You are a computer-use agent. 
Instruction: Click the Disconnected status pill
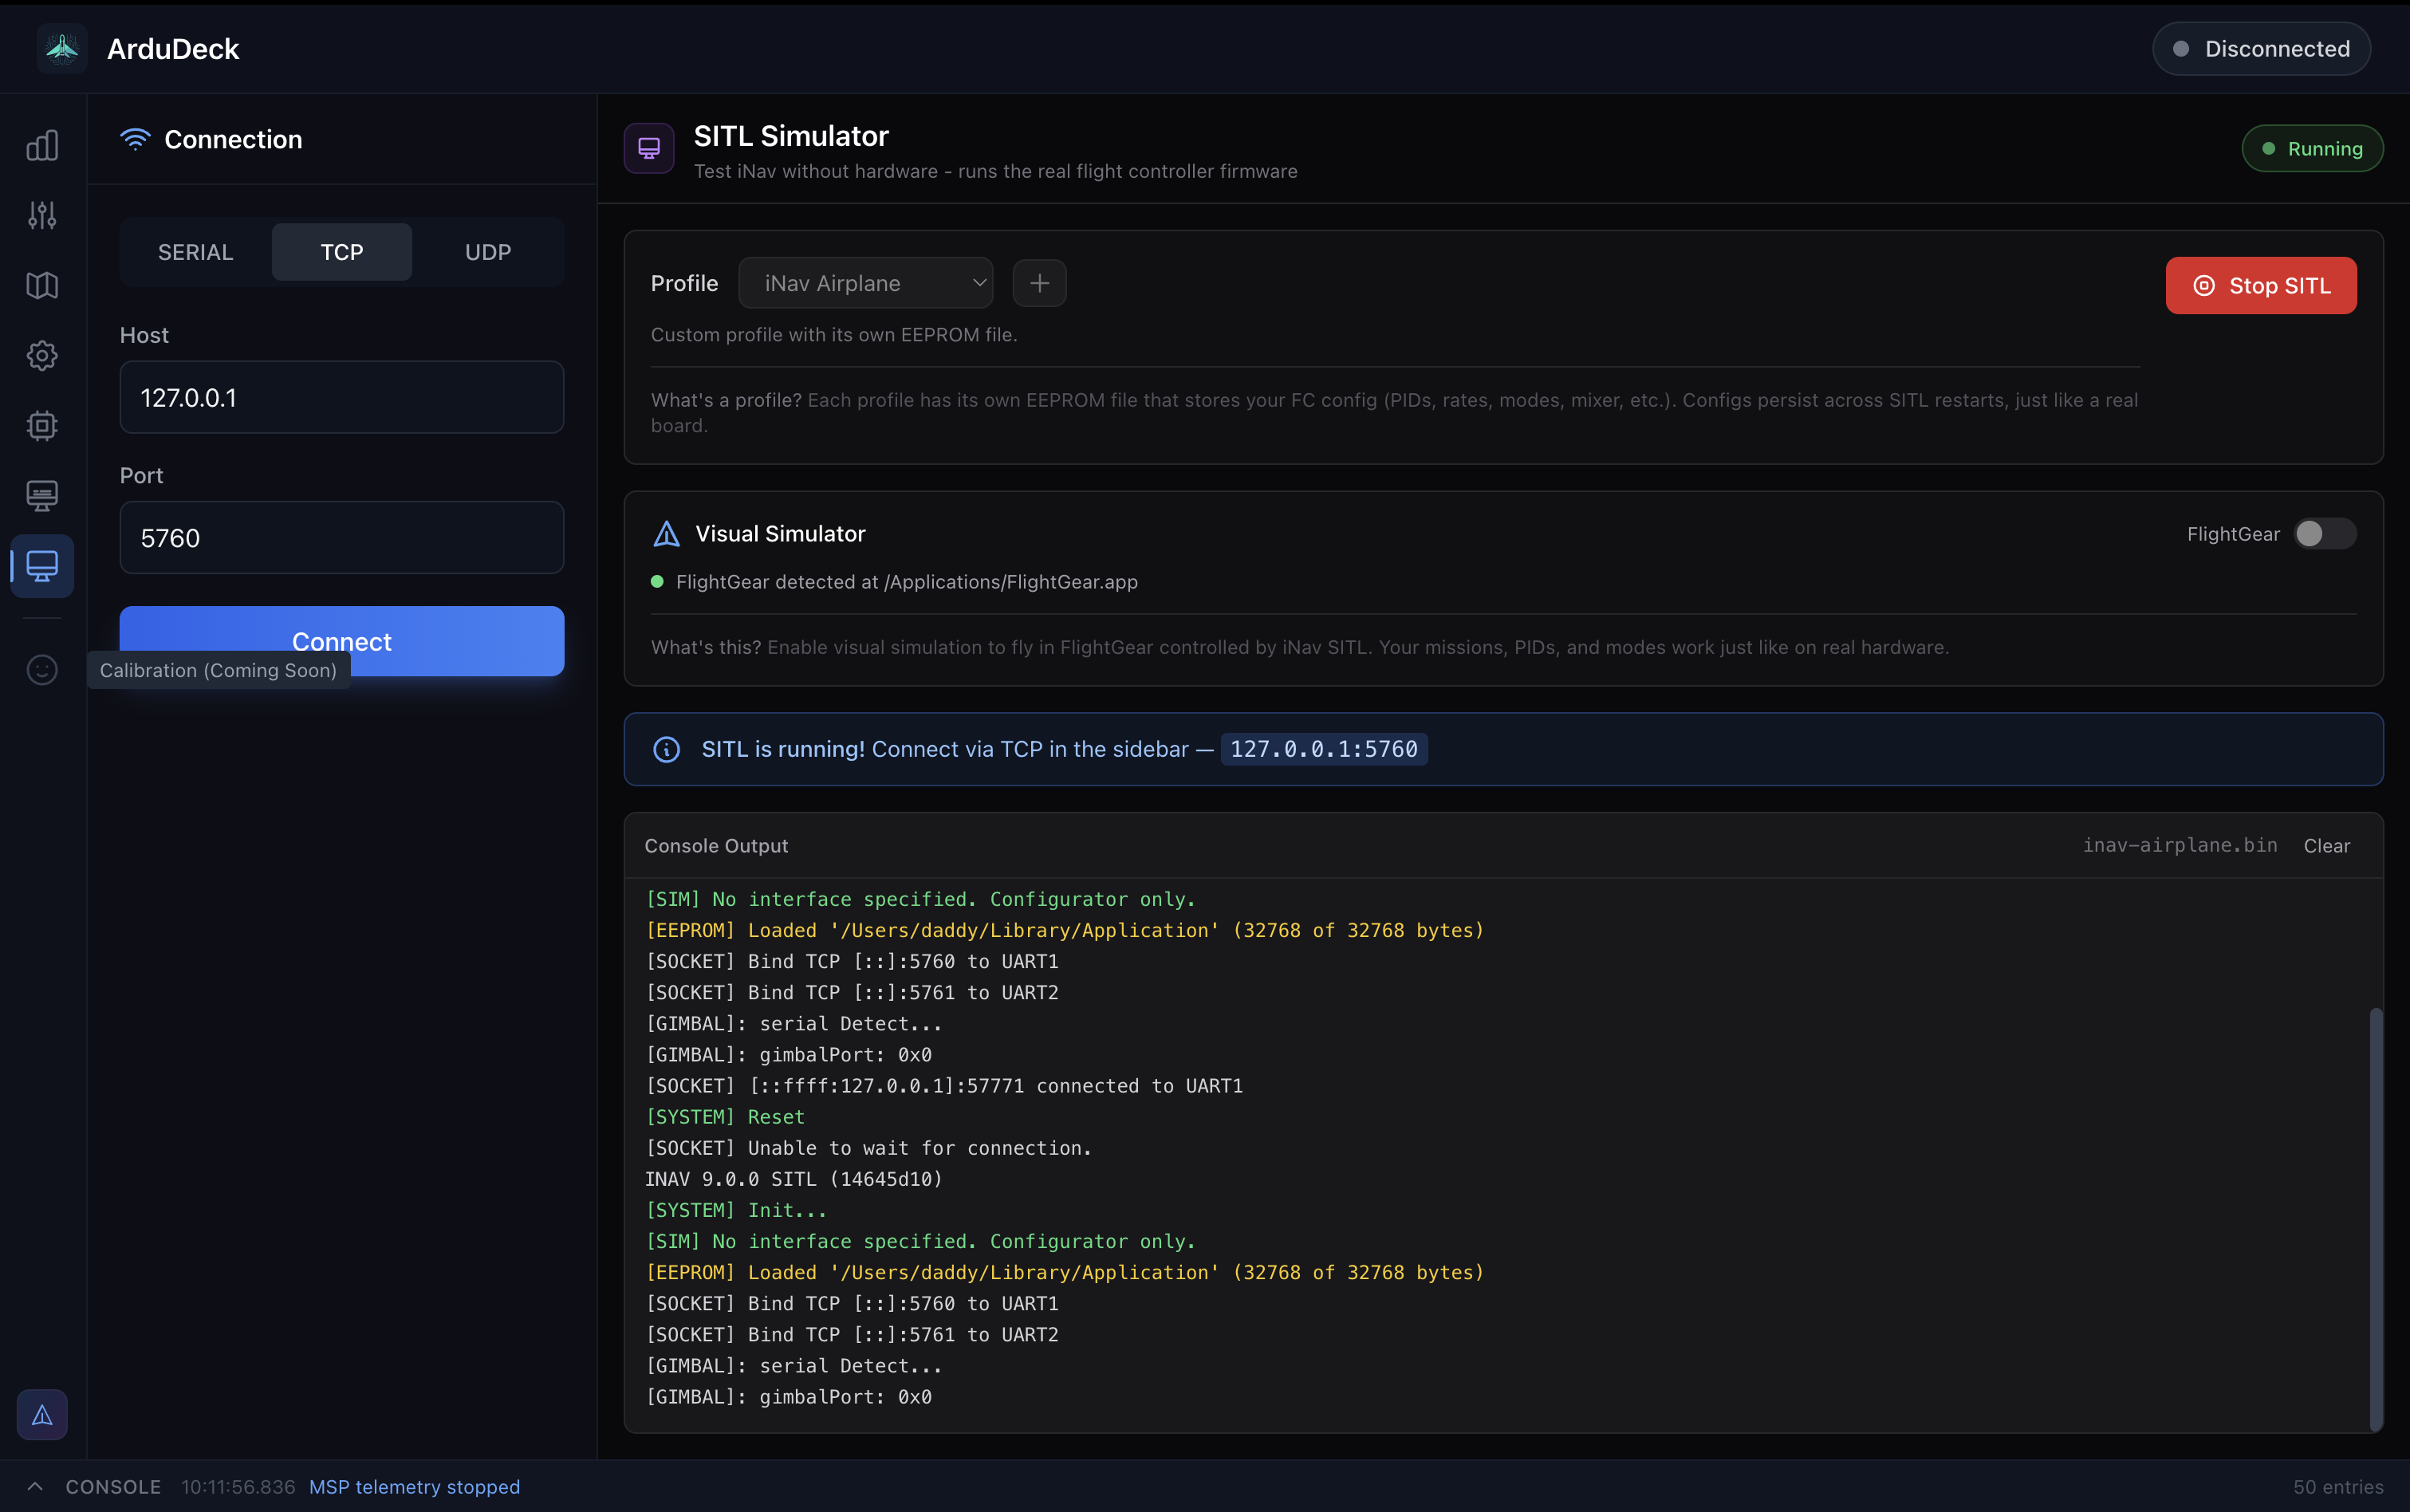[x=2261, y=49]
